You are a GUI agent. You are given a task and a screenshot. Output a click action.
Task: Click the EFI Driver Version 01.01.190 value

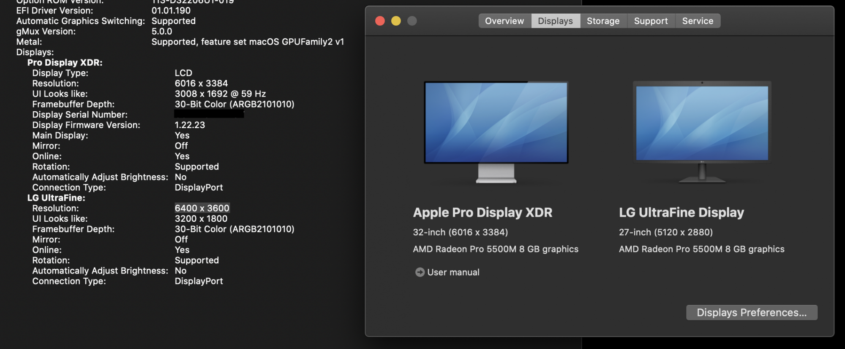(x=171, y=11)
